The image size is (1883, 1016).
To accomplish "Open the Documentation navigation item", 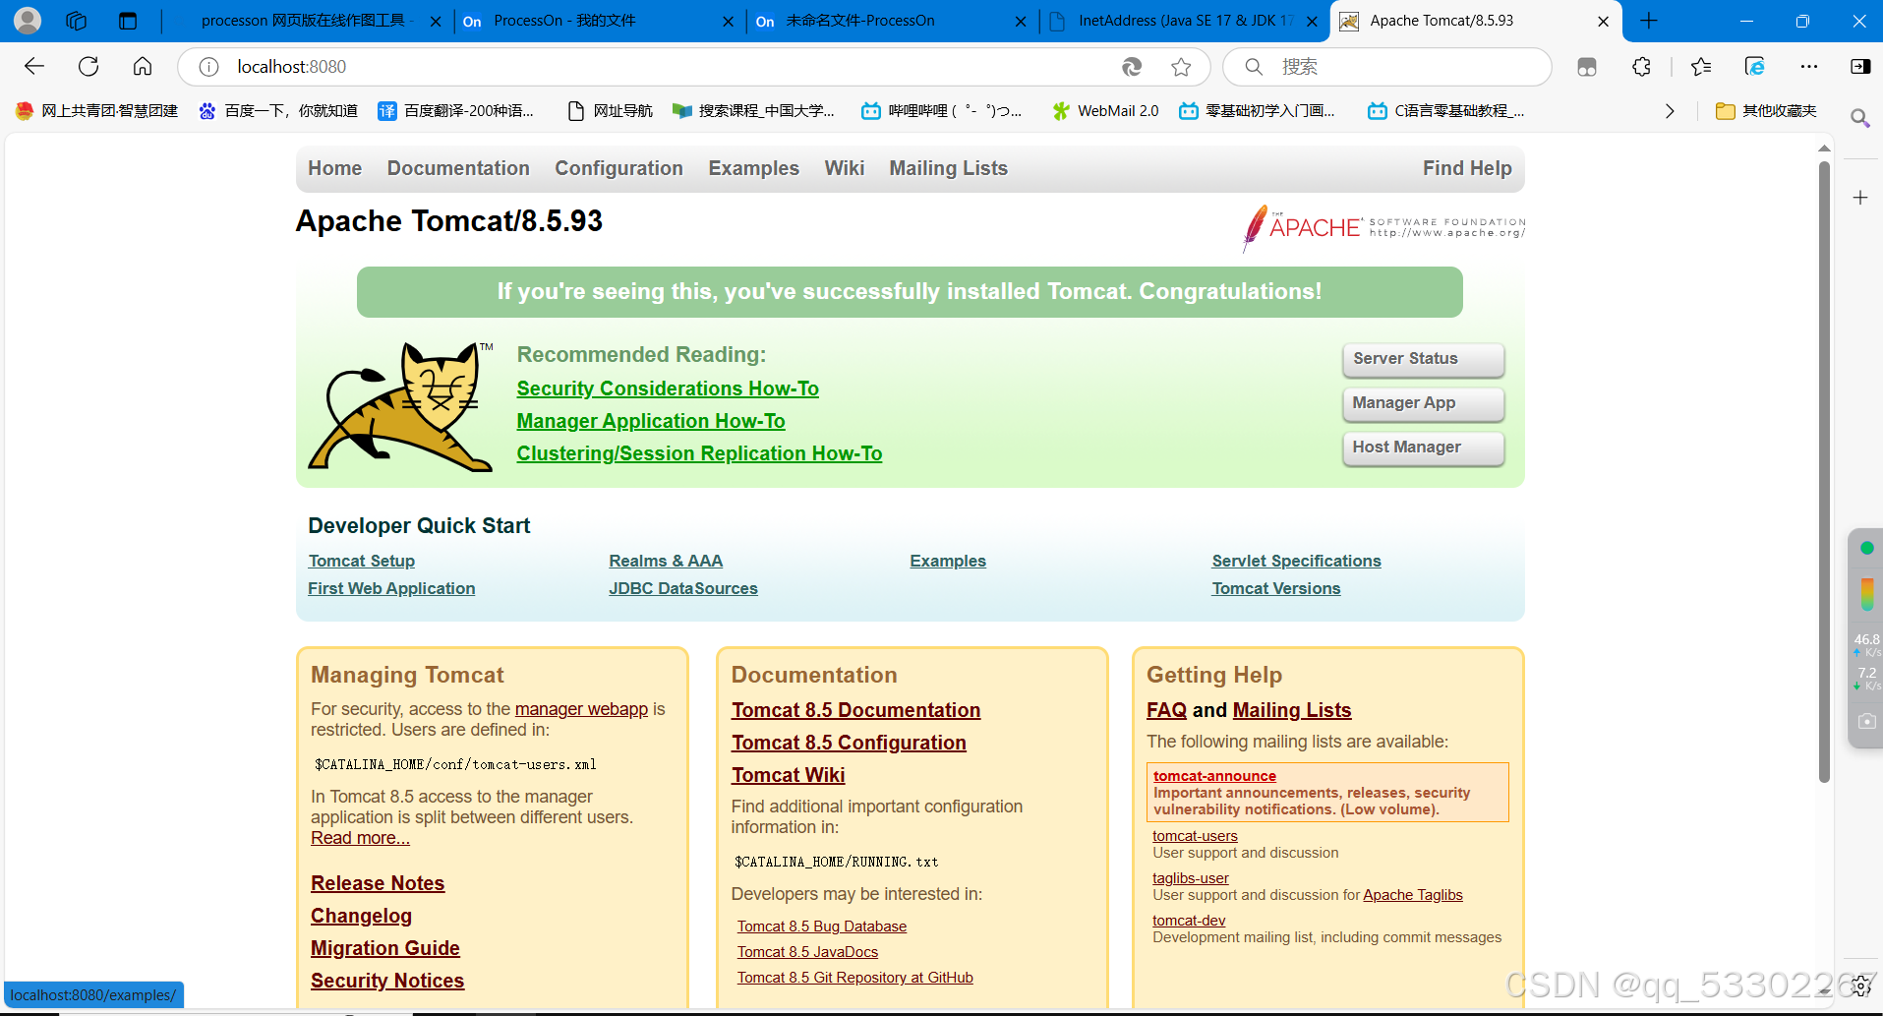I will click(458, 168).
